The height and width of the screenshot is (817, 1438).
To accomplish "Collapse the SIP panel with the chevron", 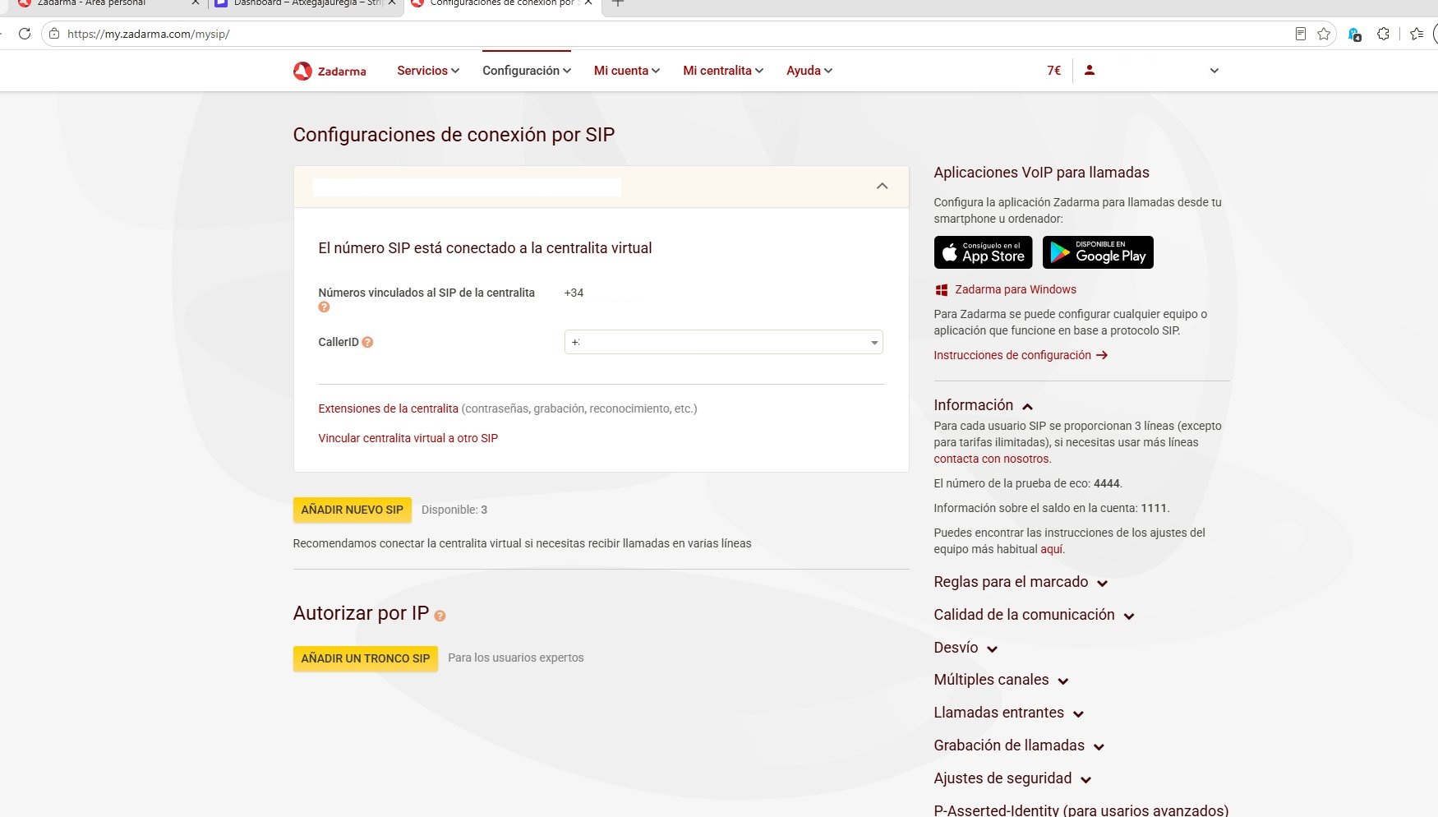I will (x=883, y=186).
